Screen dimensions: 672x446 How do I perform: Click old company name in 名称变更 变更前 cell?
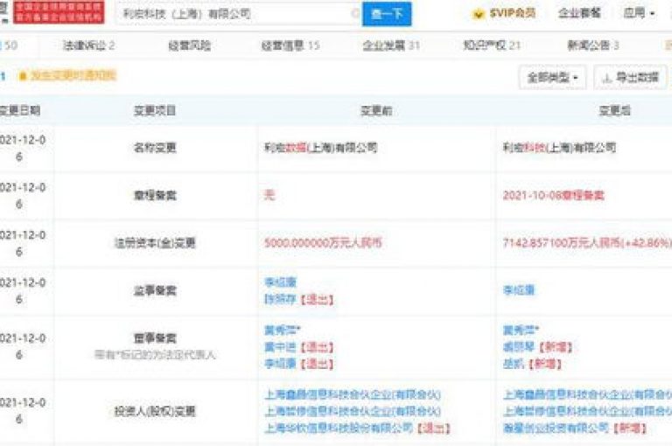pos(320,148)
